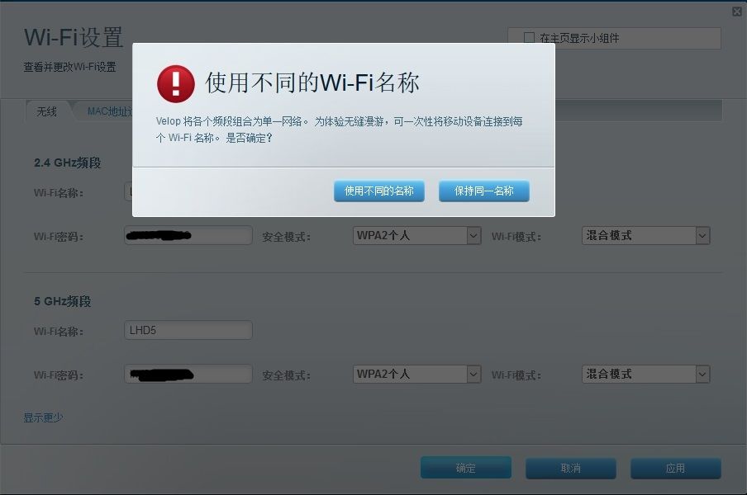Enable the 在主页显示小组件 checkbox
Viewport: 747px width, 495px height.
(x=529, y=38)
